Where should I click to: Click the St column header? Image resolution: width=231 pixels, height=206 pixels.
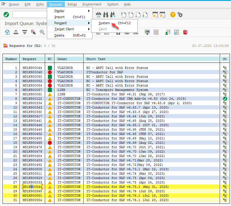point(225,59)
